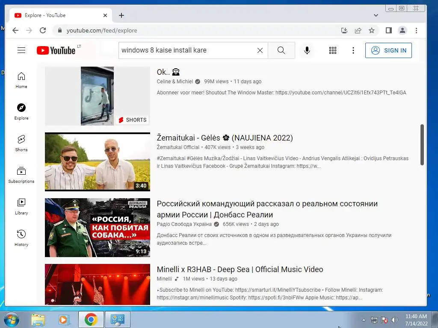
Task: Click the page vertical scrollbar
Action: pos(422,145)
